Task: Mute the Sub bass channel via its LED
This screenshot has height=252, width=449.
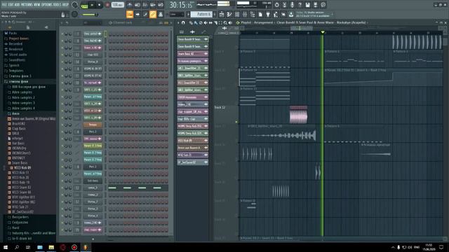Action: pyautogui.click(x=62, y=181)
